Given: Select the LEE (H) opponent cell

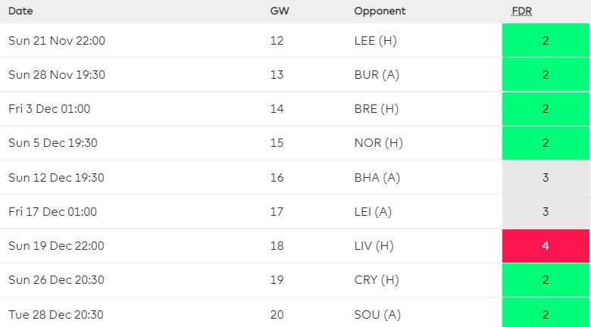Looking at the screenshot, I should click(x=375, y=41).
